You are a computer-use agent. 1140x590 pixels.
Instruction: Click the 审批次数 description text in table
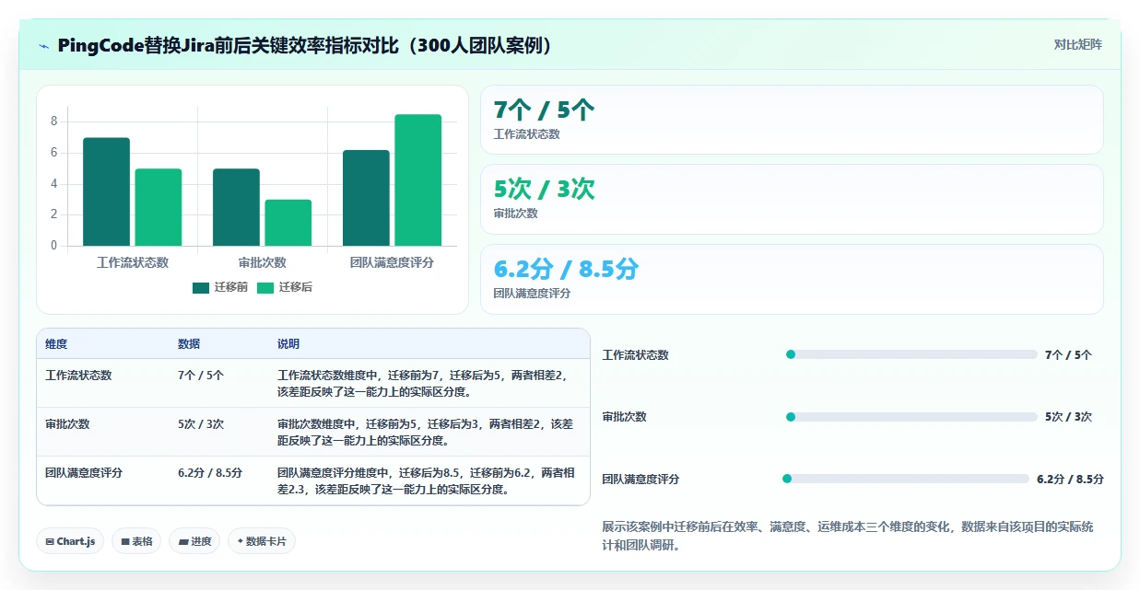pyautogui.click(x=426, y=432)
